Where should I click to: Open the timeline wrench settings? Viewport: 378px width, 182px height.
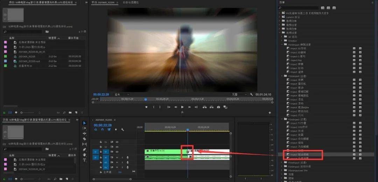(122, 130)
